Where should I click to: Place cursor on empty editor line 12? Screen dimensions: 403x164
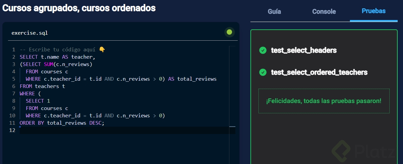click(x=127, y=130)
